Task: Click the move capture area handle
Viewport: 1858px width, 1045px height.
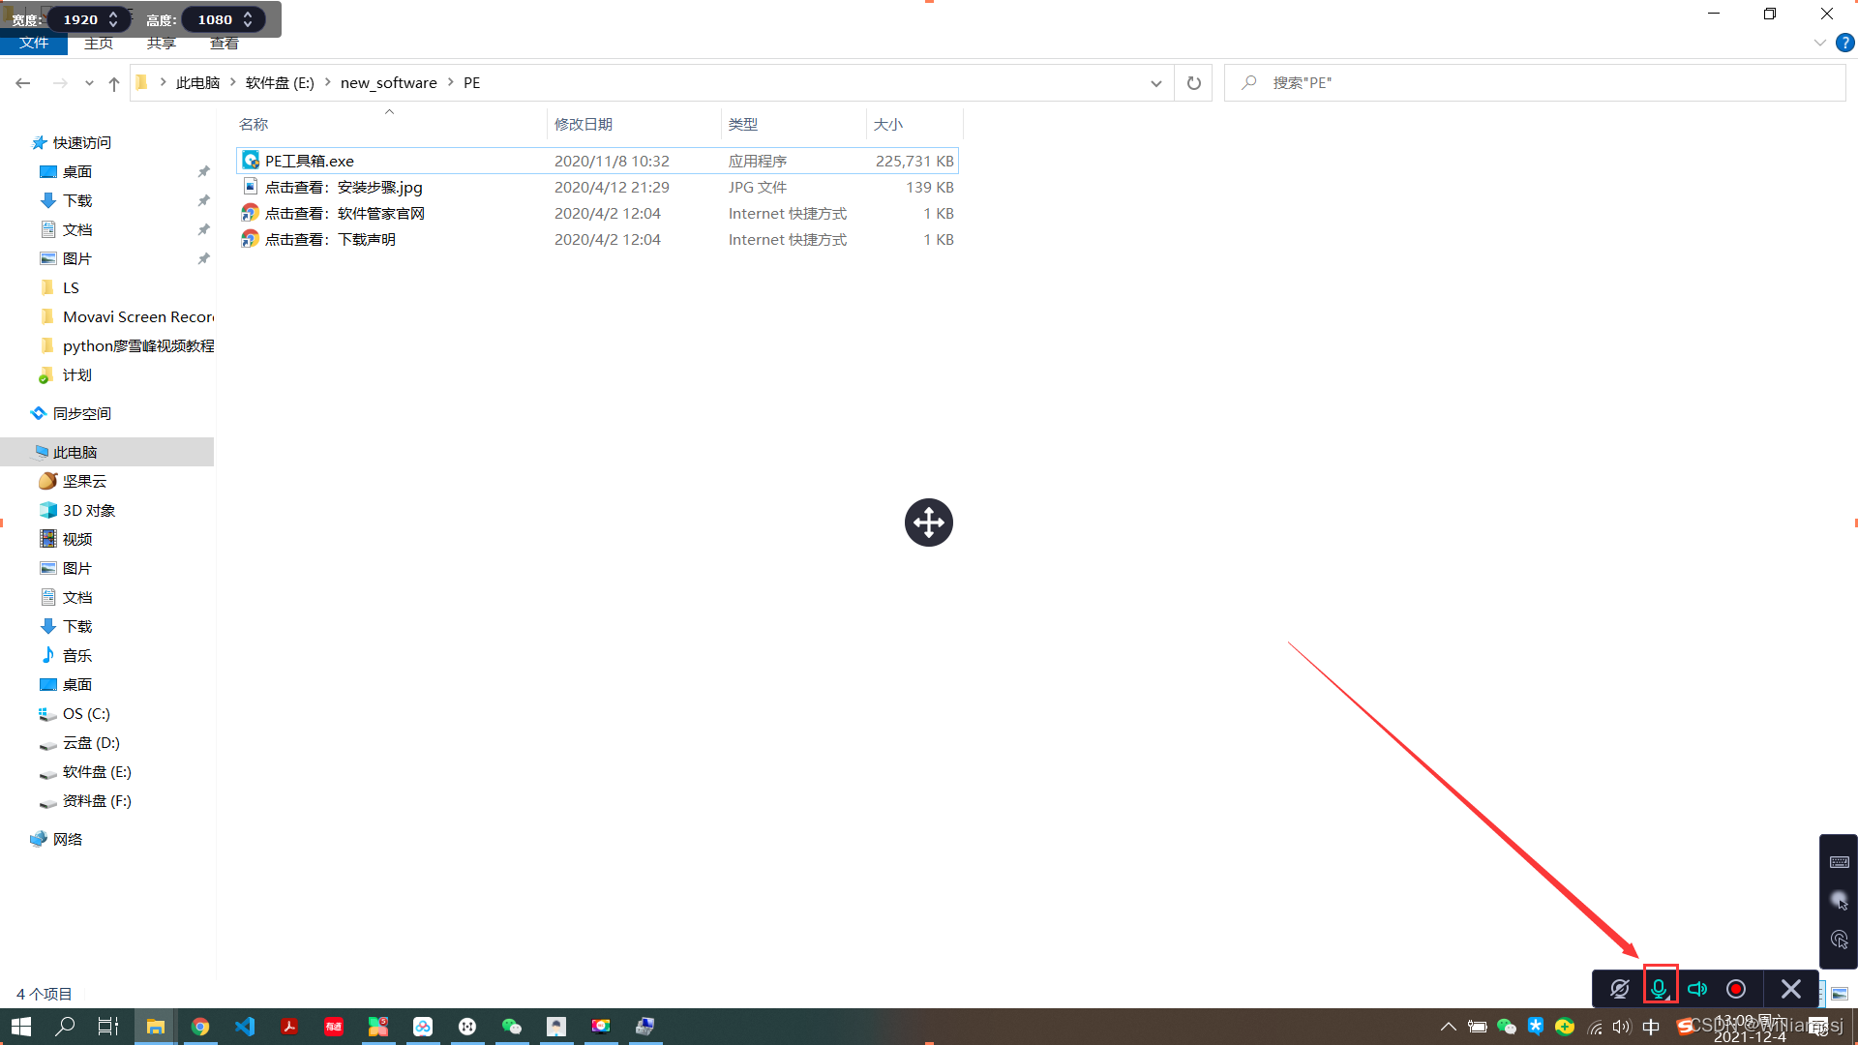Action: click(x=928, y=522)
